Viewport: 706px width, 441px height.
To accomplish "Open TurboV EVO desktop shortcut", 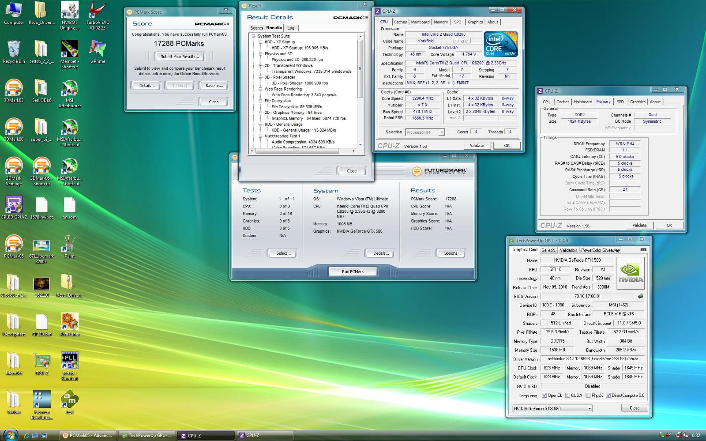I will coord(98,16).
